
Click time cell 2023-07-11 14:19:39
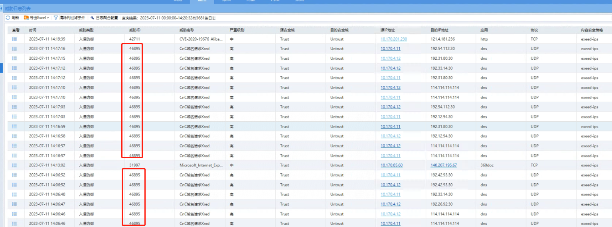click(47, 39)
